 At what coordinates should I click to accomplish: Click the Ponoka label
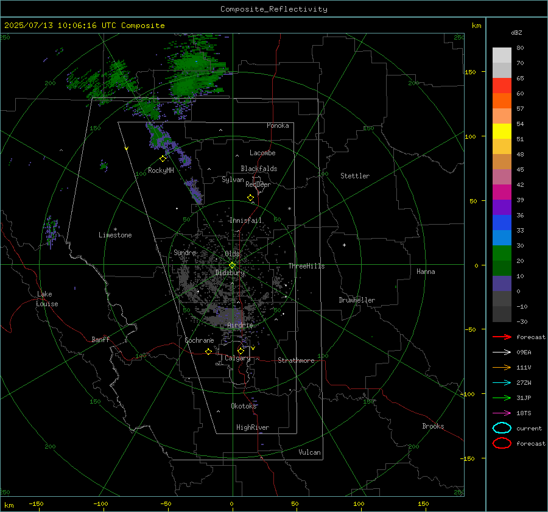pyautogui.click(x=278, y=125)
